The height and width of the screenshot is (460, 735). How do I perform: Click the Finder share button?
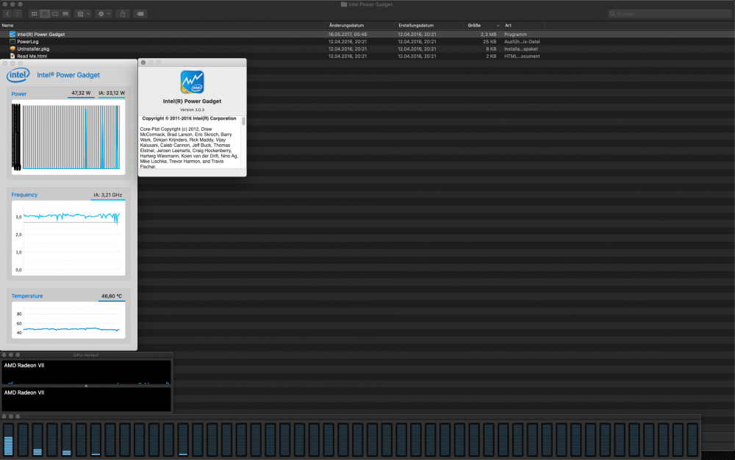(x=123, y=13)
